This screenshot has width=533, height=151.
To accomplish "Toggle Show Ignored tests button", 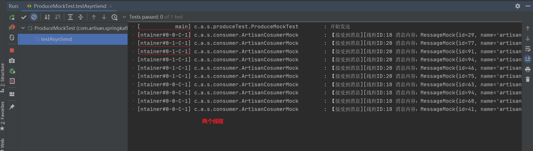I will [34, 17].
